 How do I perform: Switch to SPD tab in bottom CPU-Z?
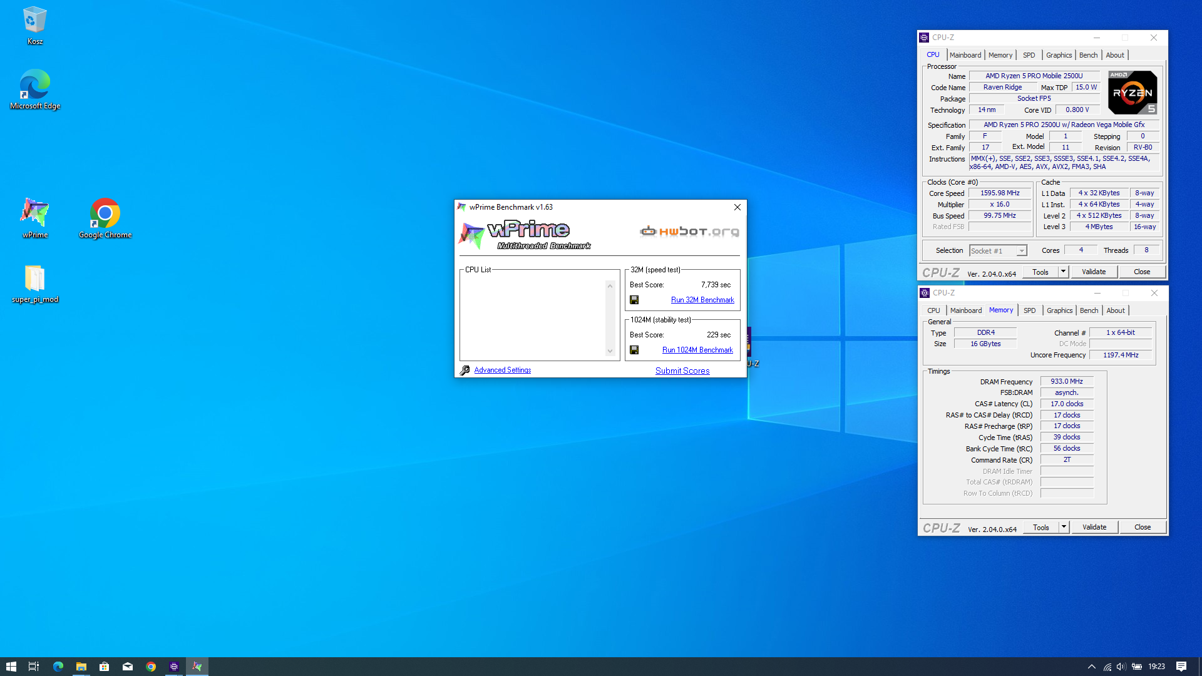pos(1029,310)
